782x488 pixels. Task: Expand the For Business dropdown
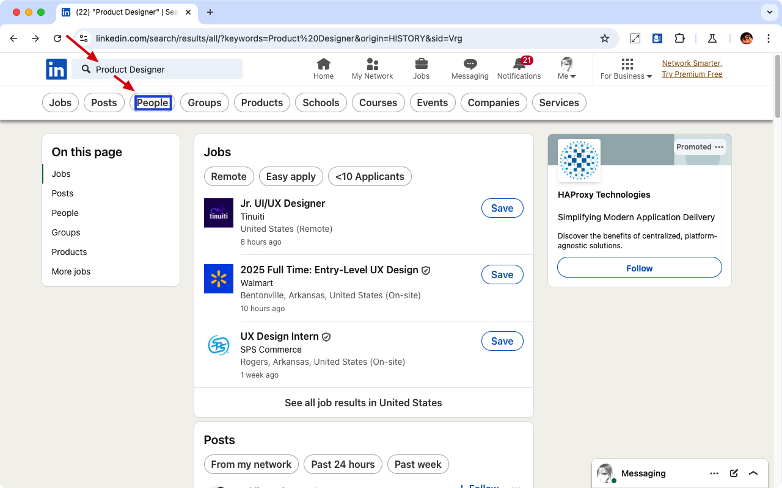626,76
